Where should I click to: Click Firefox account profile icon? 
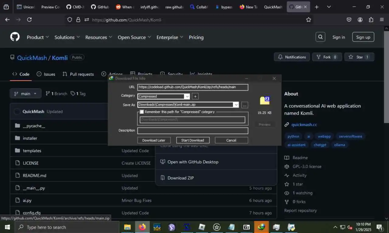point(360,20)
